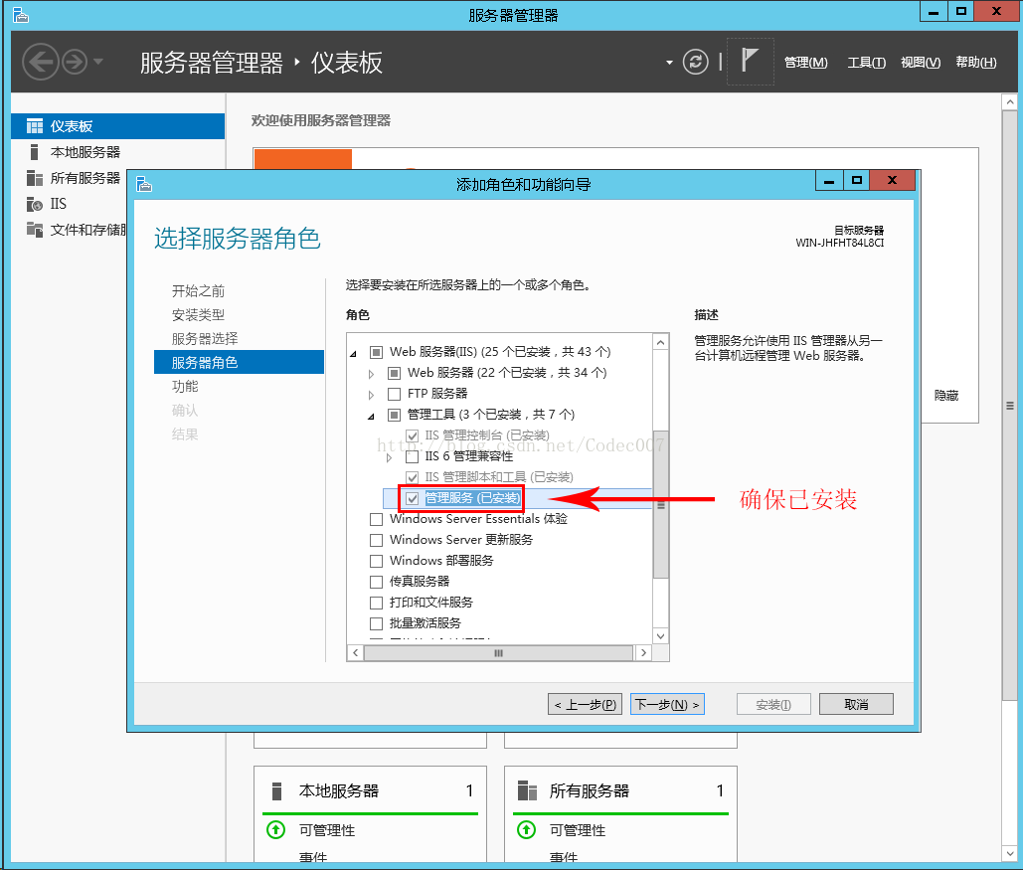This screenshot has width=1023, height=870.
Task: Click the forward navigation arrow icon
Action: (x=75, y=62)
